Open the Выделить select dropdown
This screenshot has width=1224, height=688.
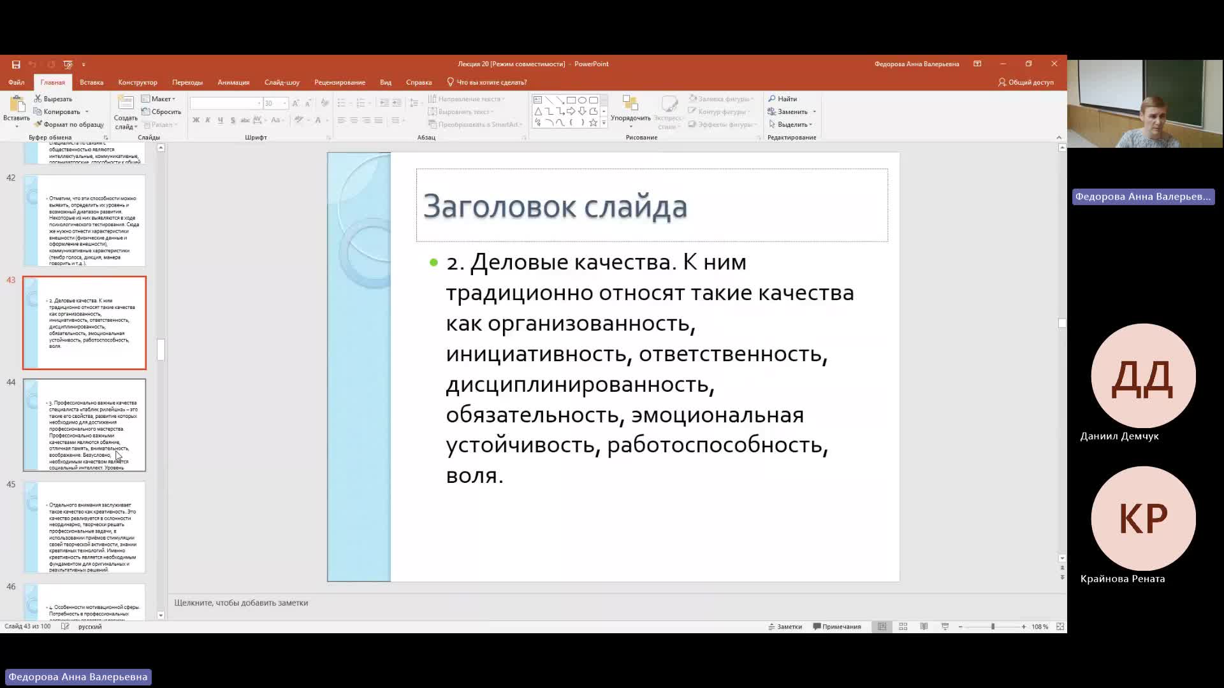tap(790, 124)
